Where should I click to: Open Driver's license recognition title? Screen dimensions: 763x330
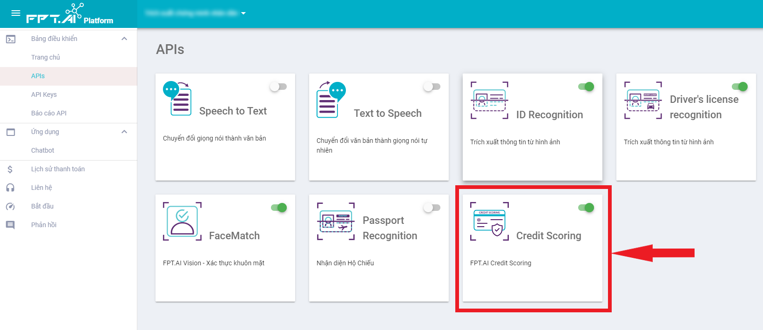(x=704, y=107)
